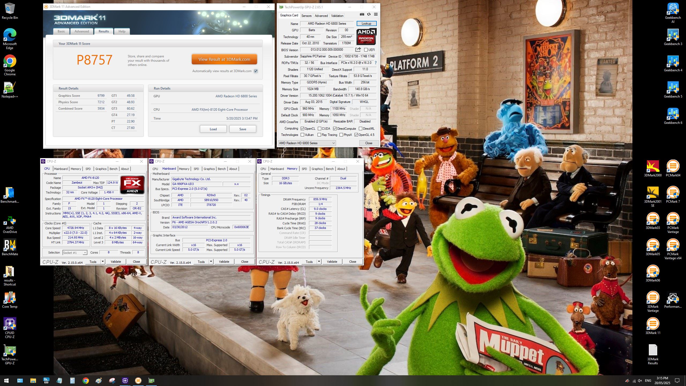This screenshot has height=386, width=686.
Task: Click View Result at 3DMark.com button
Action: click(224, 60)
